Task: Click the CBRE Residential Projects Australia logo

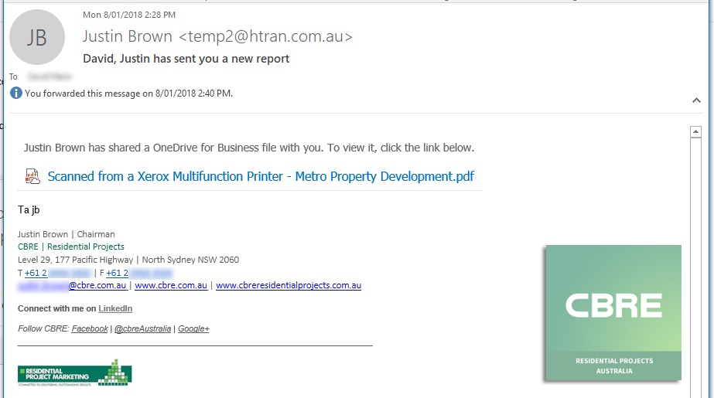Action: coord(613,313)
